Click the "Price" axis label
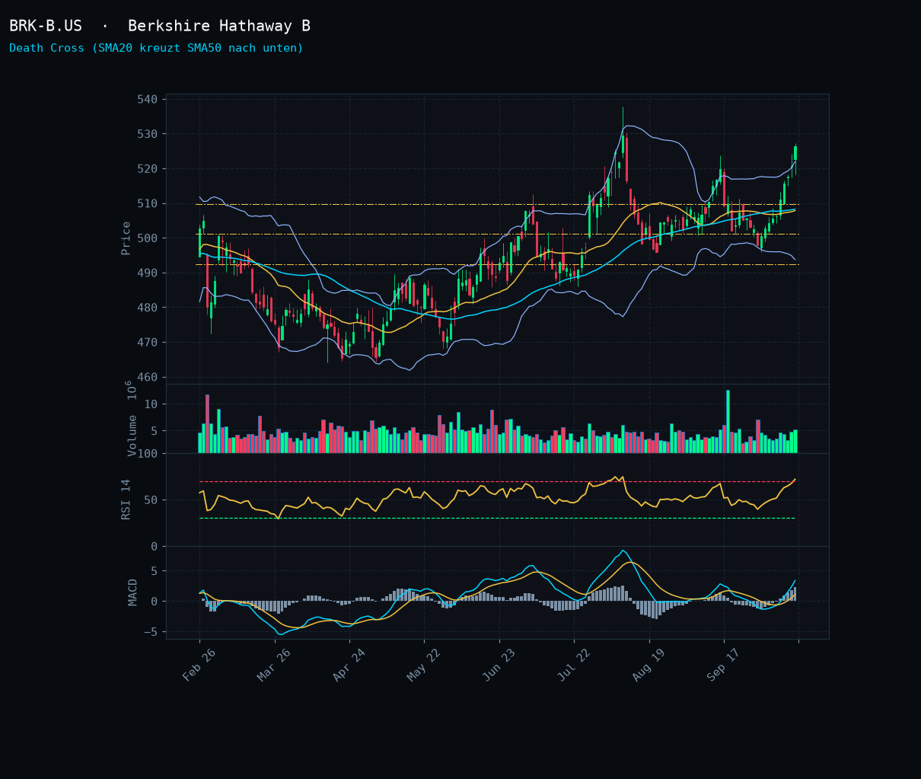921x779 pixels. (126, 238)
